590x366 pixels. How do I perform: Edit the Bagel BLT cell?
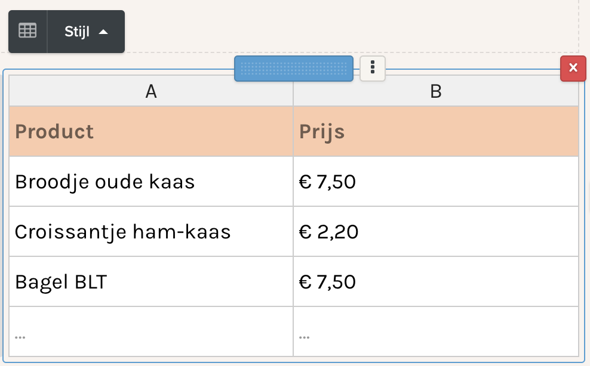(151, 281)
